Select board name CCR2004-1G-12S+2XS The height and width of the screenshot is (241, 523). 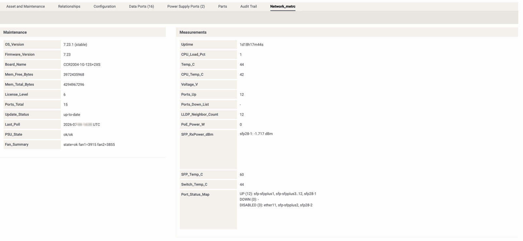pyautogui.click(x=82, y=65)
